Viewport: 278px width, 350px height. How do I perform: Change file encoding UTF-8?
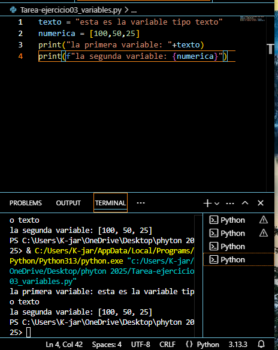click(141, 345)
